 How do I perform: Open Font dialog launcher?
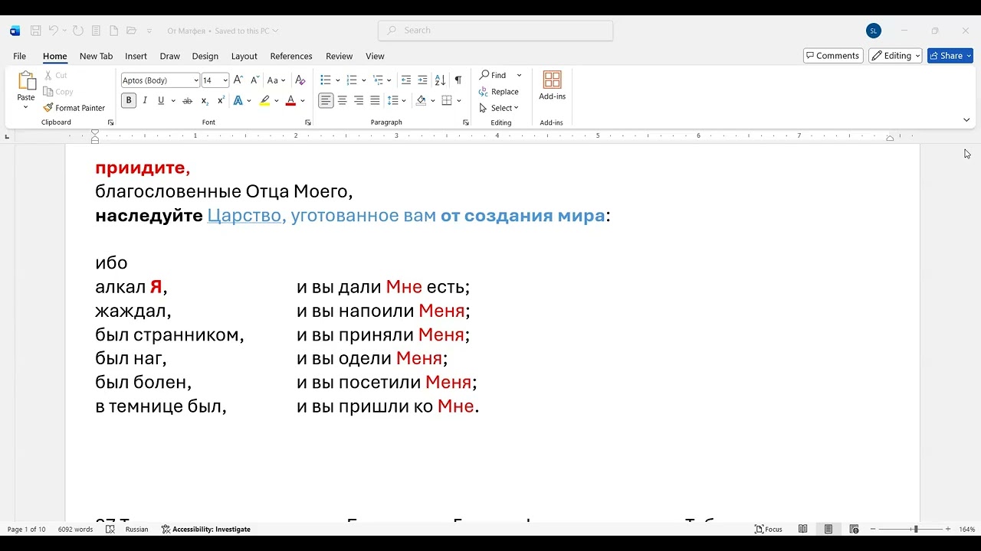coord(308,122)
